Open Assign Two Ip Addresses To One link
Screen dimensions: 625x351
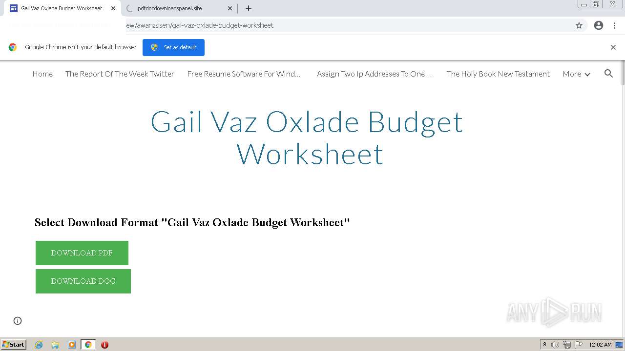click(x=374, y=74)
